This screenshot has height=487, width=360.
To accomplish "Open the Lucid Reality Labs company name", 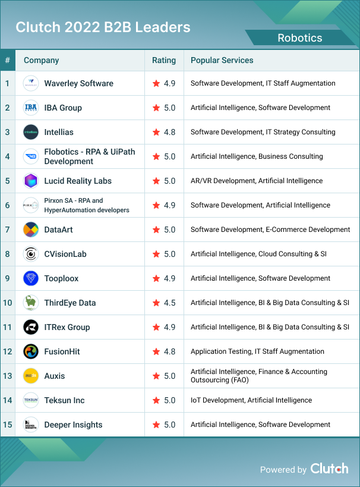I will pyautogui.click(x=78, y=181).
